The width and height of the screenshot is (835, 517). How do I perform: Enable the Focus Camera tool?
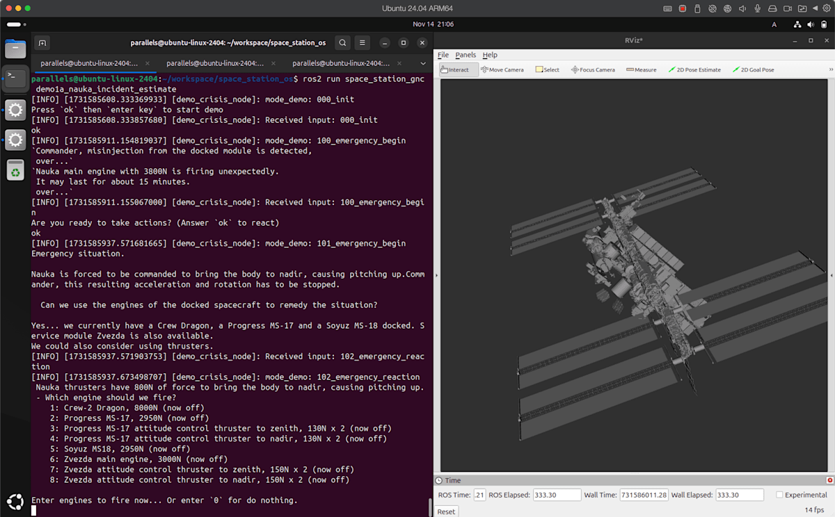click(593, 69)
